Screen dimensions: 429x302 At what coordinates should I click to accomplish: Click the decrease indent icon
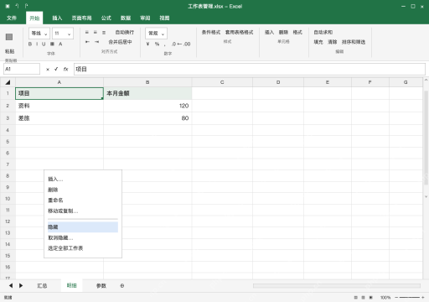(87, 42)
